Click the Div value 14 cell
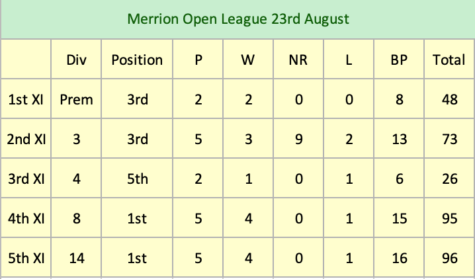 [77, 258]
